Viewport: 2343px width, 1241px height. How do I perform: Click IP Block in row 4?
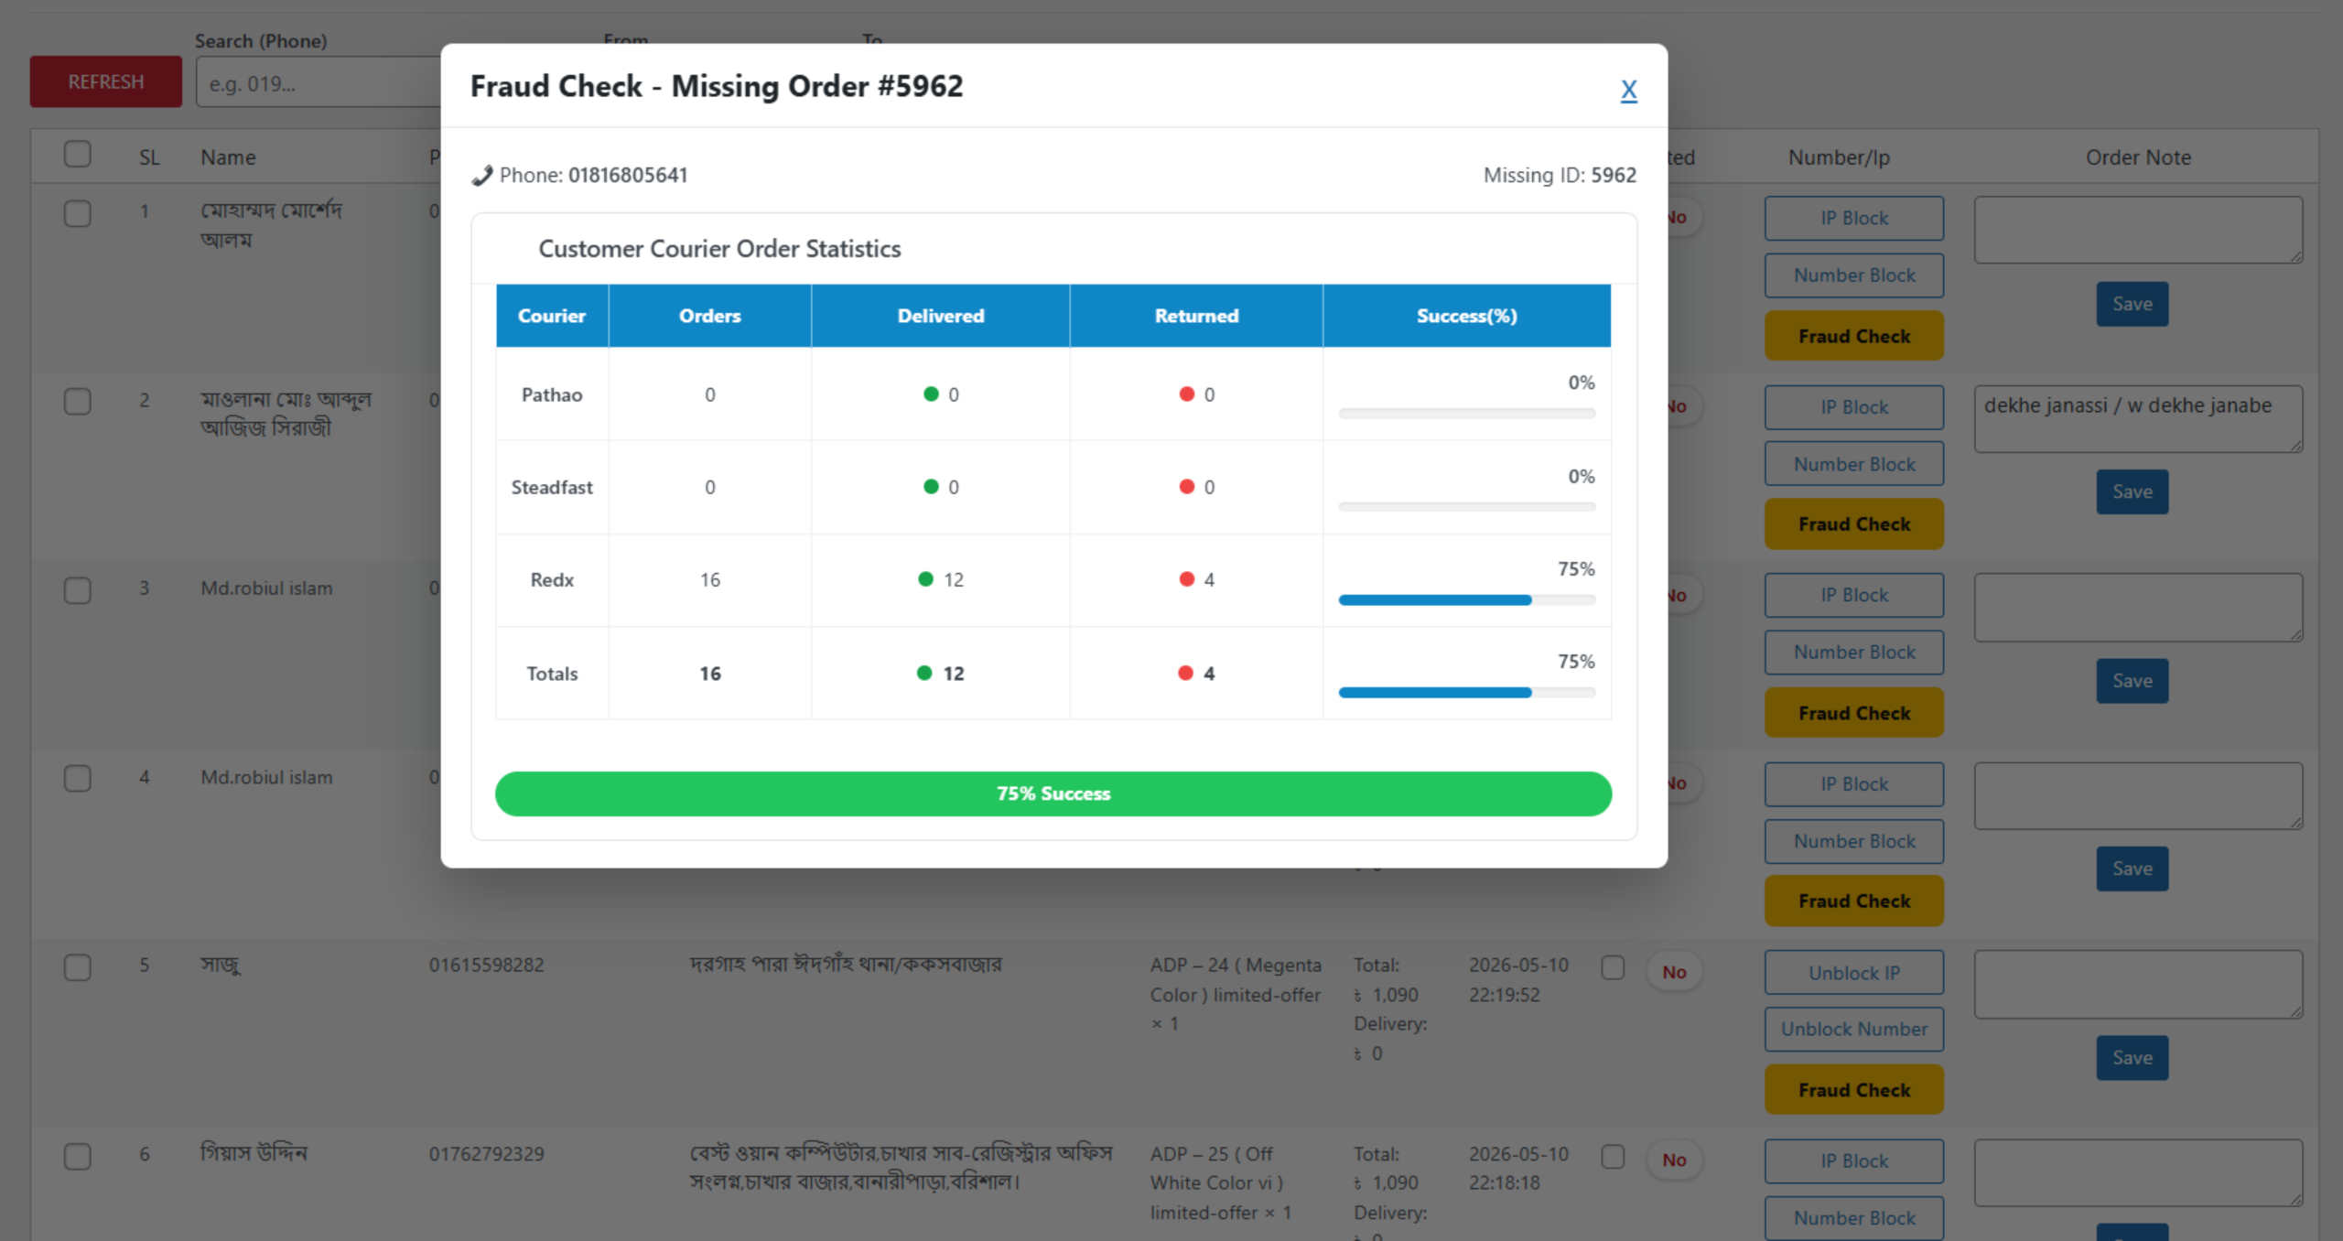pos(1854,784)
